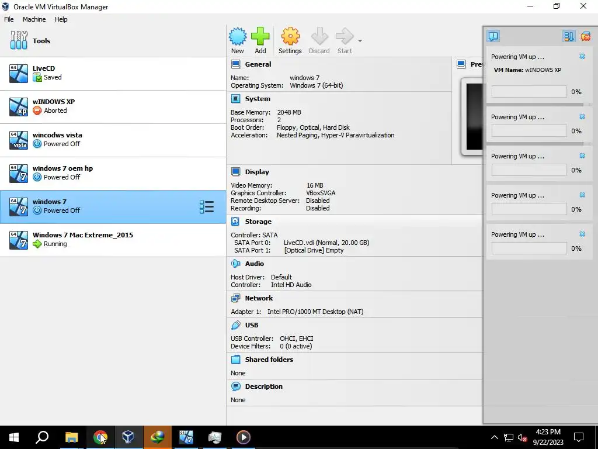
Task: Click the delete finished notifications icon
Action: point(585,36)
